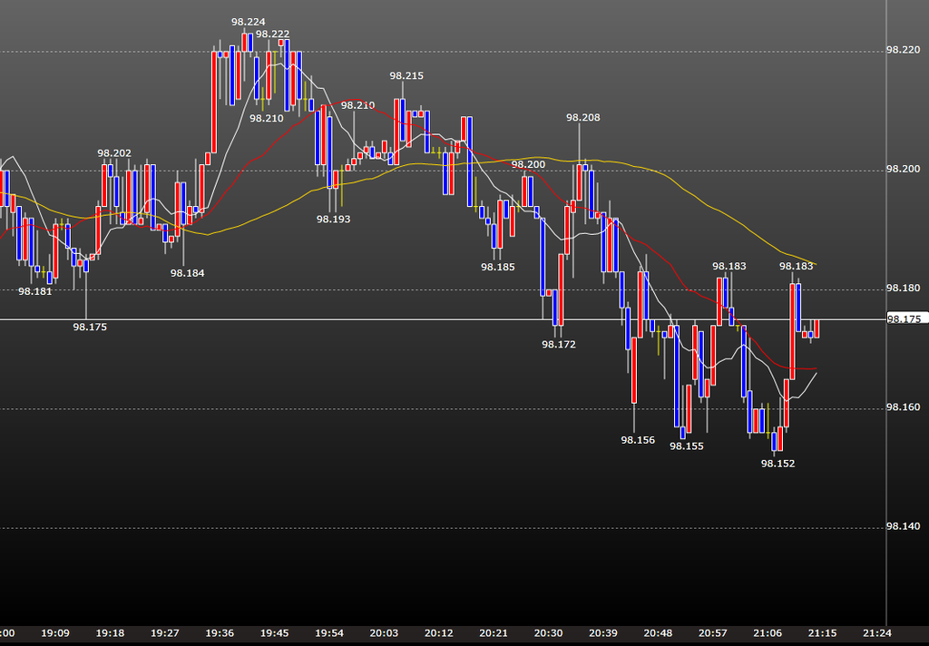The height and width of the screenshot is (646, 929).
Task: Click the 98.172 low label
Action: click(559, 345)
